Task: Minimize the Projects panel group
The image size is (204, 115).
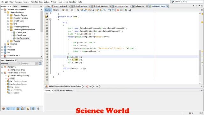Action: pyautogui.click(x=41, y=6)
